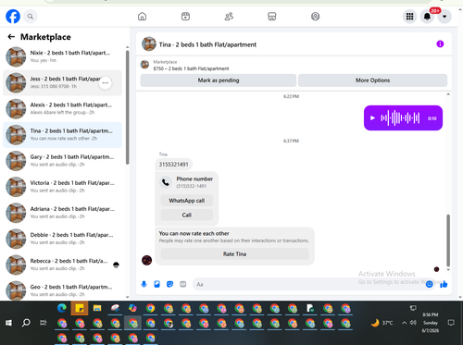Open the apps grid menu
This screenshot has height=345, width=463.
tap(409, 17)
